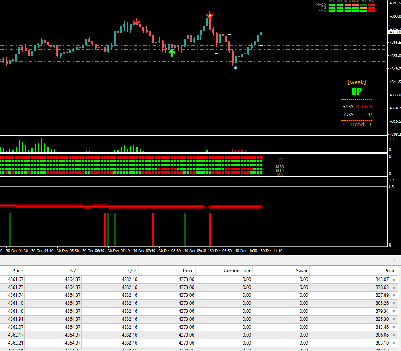This screenshot has width=401, height=351.
Task: Click the green up arrow signal on chart
Action: [172, 52]
